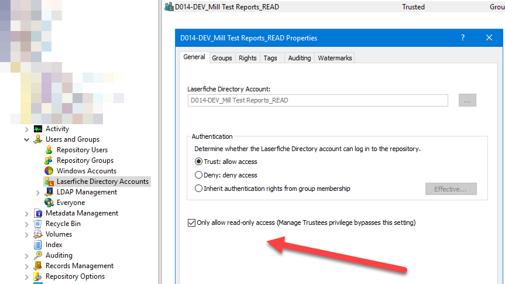Open the Watermarks tab
This screenshot has width=505, height=284.
(335, 58)
